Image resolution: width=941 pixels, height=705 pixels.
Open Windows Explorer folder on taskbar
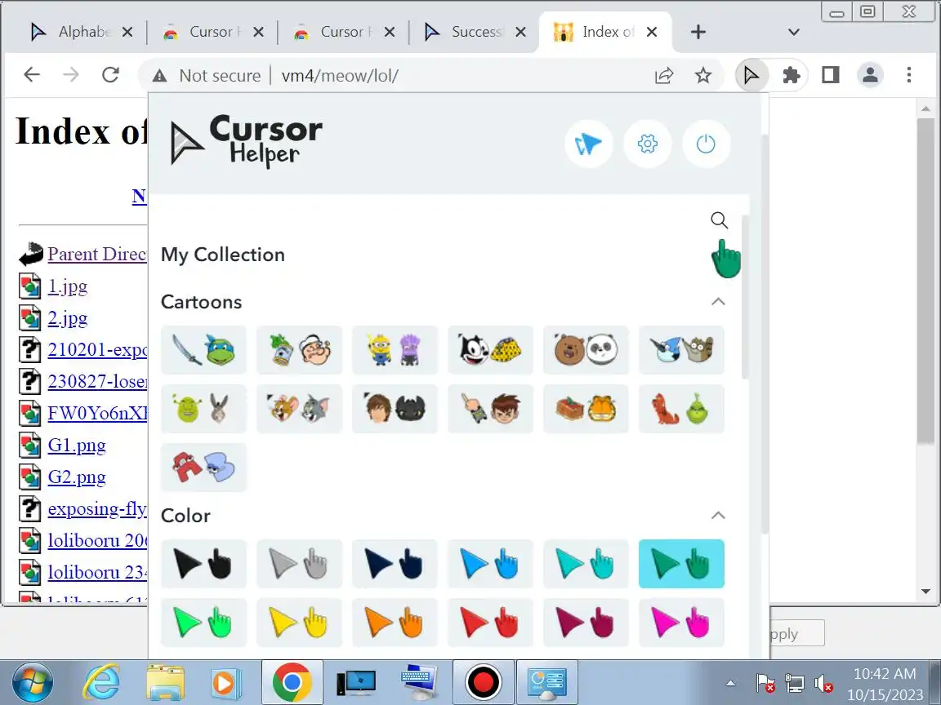click(166, 682)
